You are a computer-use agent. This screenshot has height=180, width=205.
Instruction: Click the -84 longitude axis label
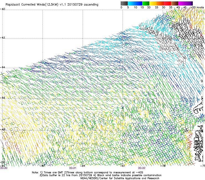tap(83, 166)
